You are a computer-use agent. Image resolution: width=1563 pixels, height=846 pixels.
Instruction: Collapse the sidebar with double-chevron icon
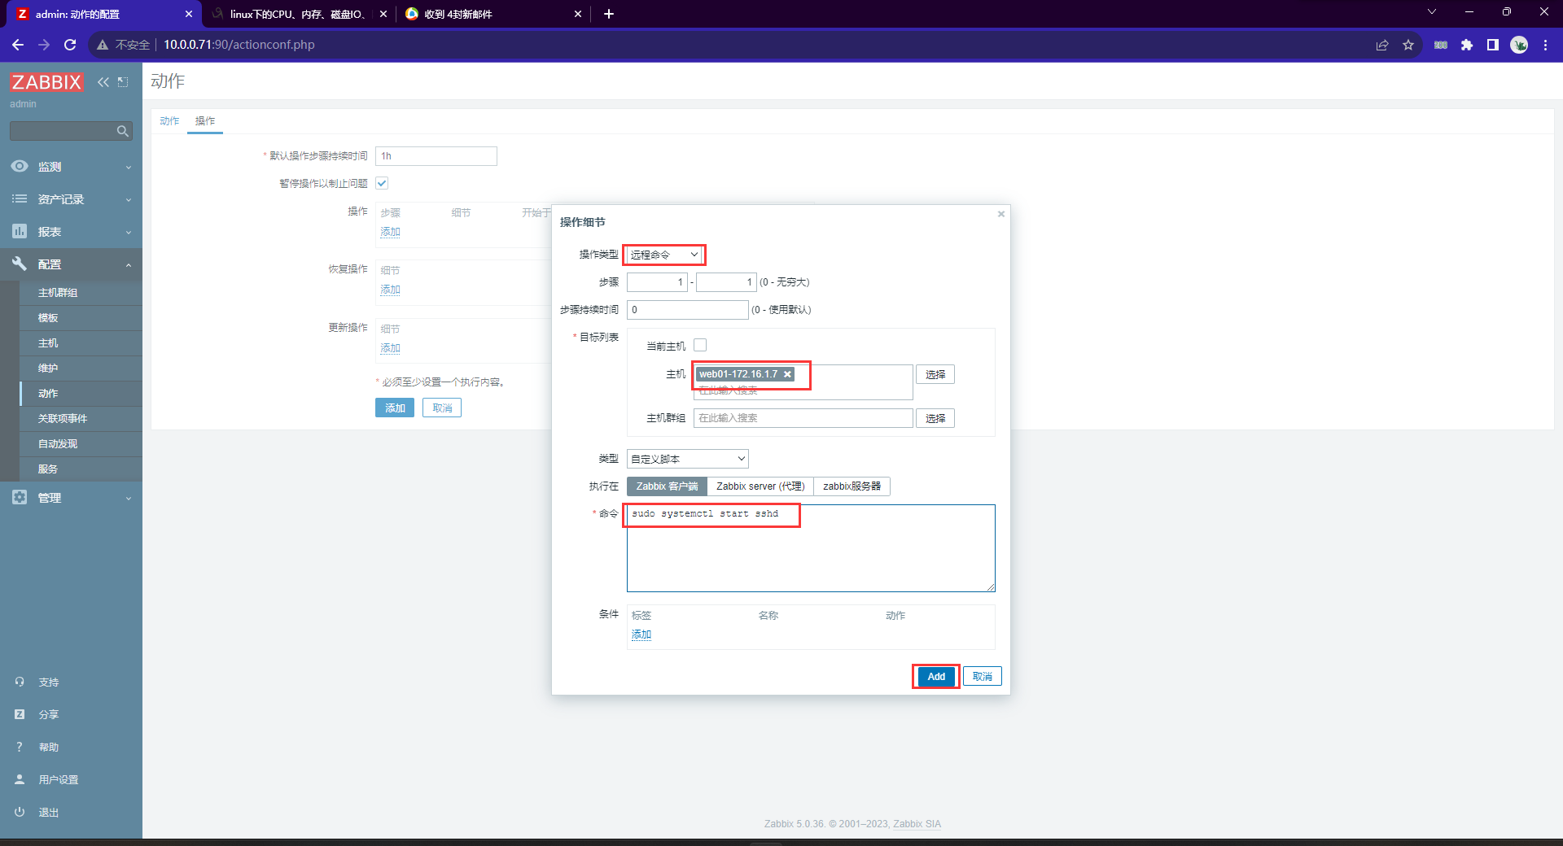103,82
